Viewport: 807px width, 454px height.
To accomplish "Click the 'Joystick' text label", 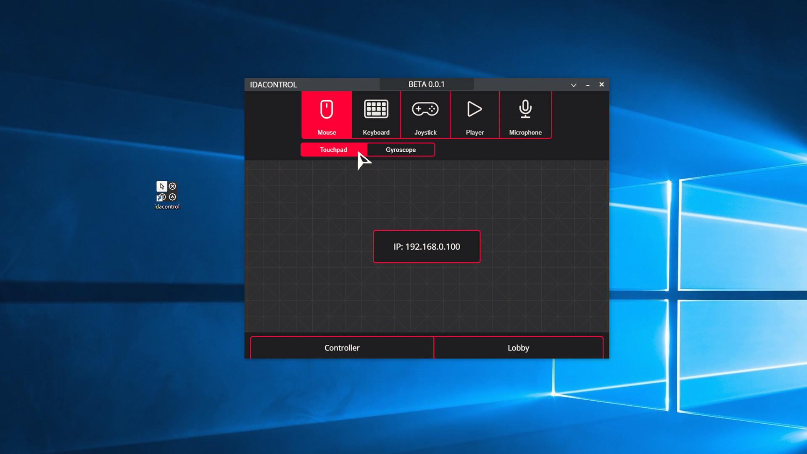I will coord(425,132).
